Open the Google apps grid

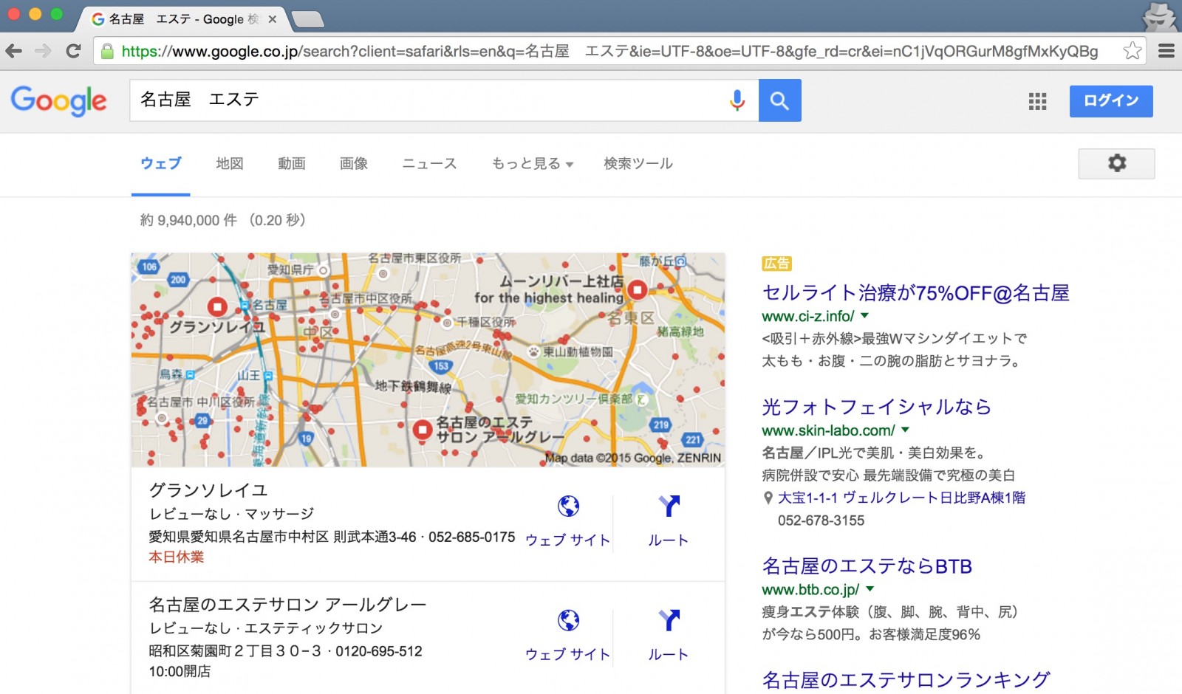tap(1037, 101)
